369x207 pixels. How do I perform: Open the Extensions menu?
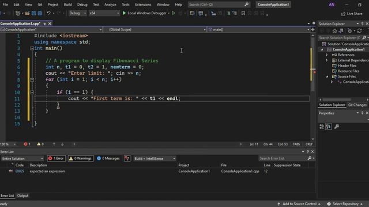pos(143,5)
